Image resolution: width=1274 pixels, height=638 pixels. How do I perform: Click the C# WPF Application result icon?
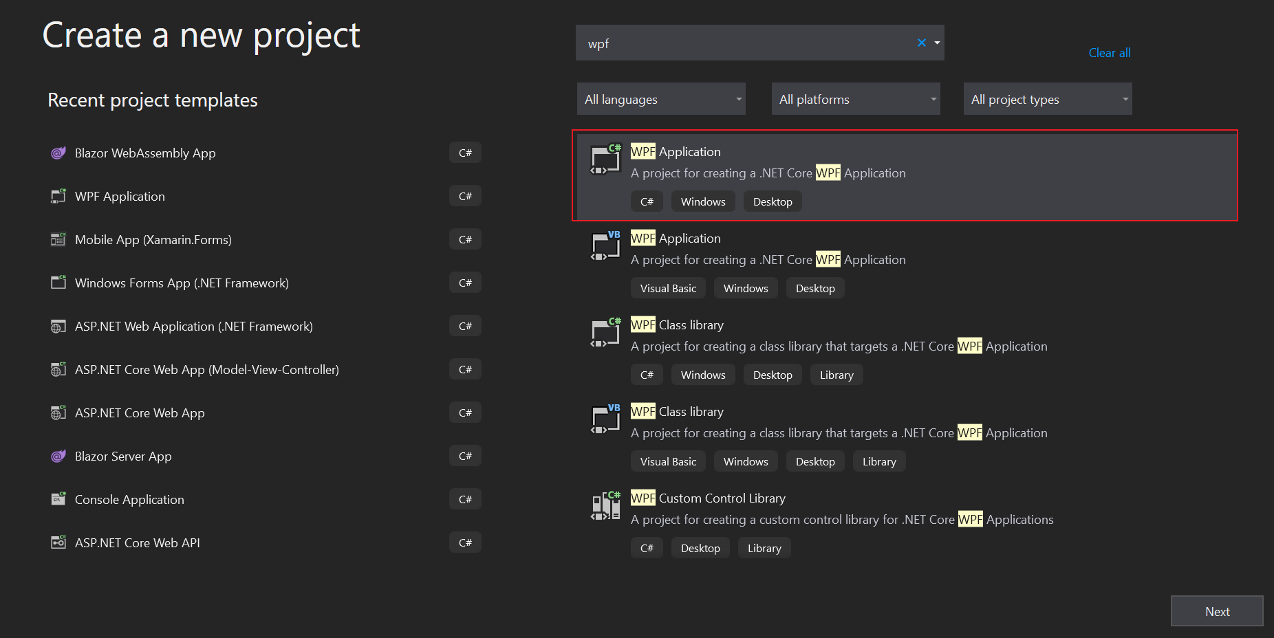tap(605, 159)
